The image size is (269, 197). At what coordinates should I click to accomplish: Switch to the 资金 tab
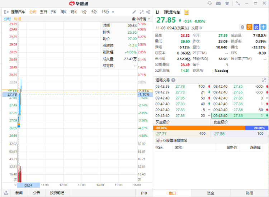point(211,193)
